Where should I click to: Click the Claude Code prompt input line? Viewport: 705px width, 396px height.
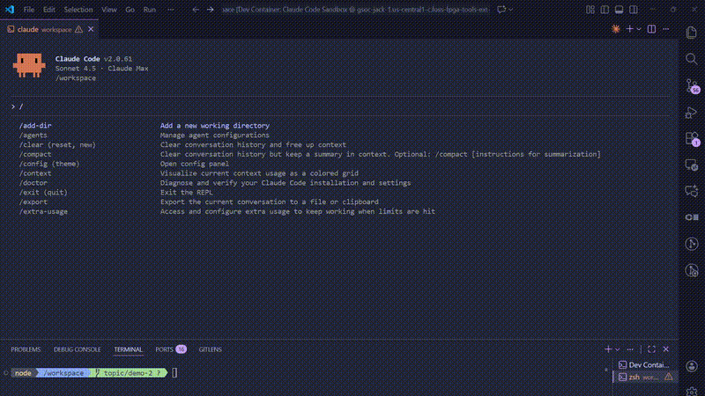coord(341,106)
